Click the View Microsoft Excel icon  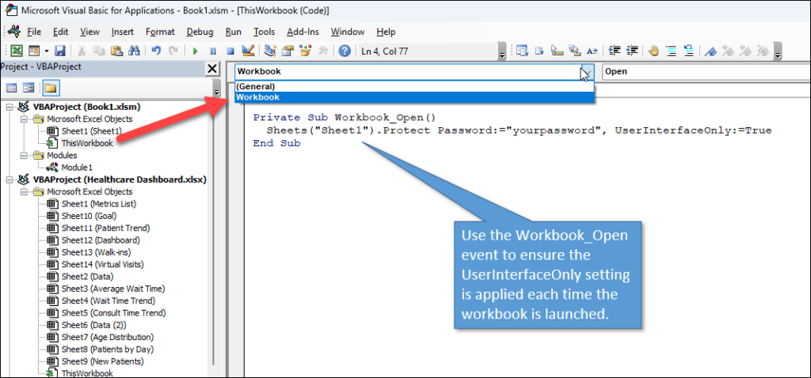click(x=15, y=51)
